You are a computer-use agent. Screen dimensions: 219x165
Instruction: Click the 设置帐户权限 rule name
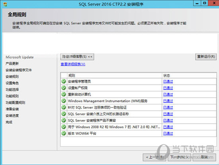[x=78, y=88]
